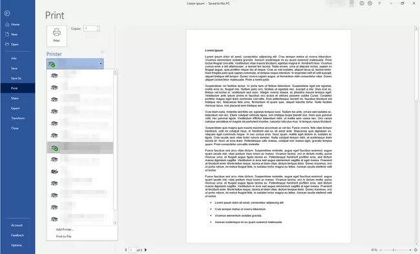Click the Lorem Ipsum print preview page
This screenshot has width=420, height=254.
268,136
